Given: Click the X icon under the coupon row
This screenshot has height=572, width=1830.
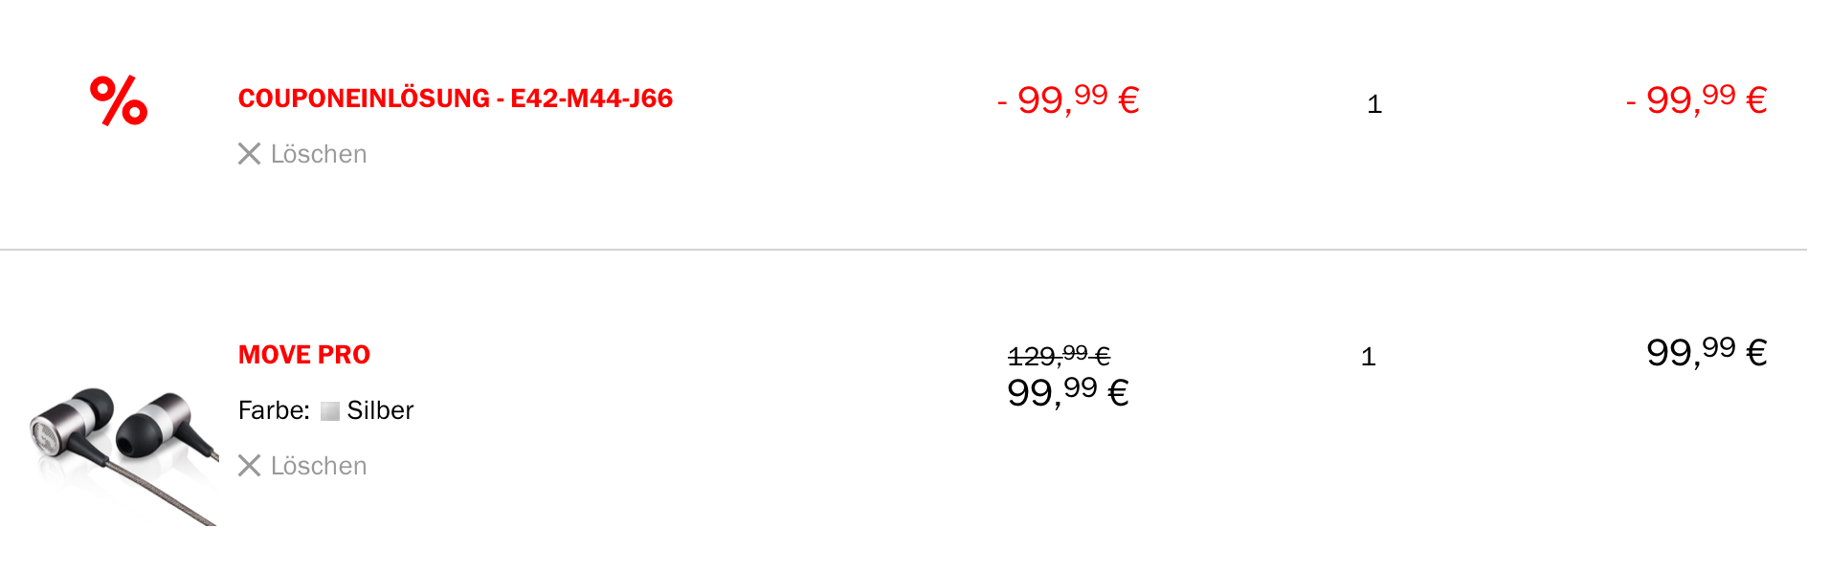Looking at the screenshot, I should [250, 154].
